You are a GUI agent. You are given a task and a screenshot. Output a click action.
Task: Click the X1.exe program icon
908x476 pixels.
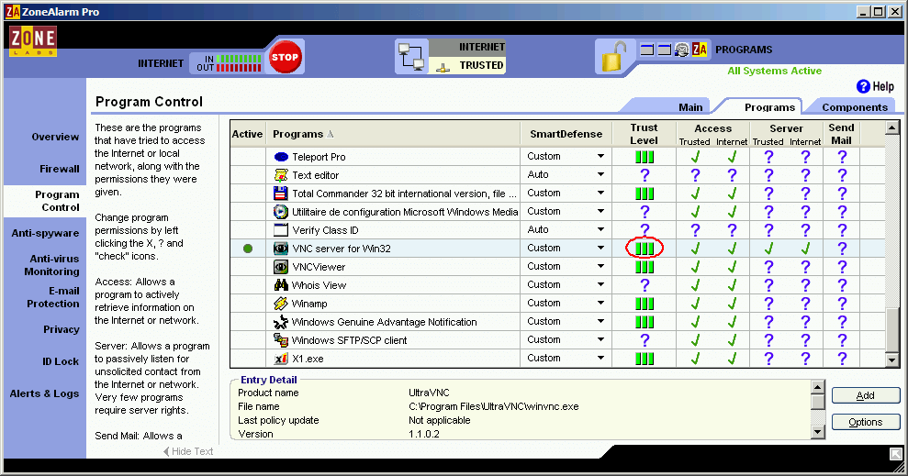tap(281, 359)
